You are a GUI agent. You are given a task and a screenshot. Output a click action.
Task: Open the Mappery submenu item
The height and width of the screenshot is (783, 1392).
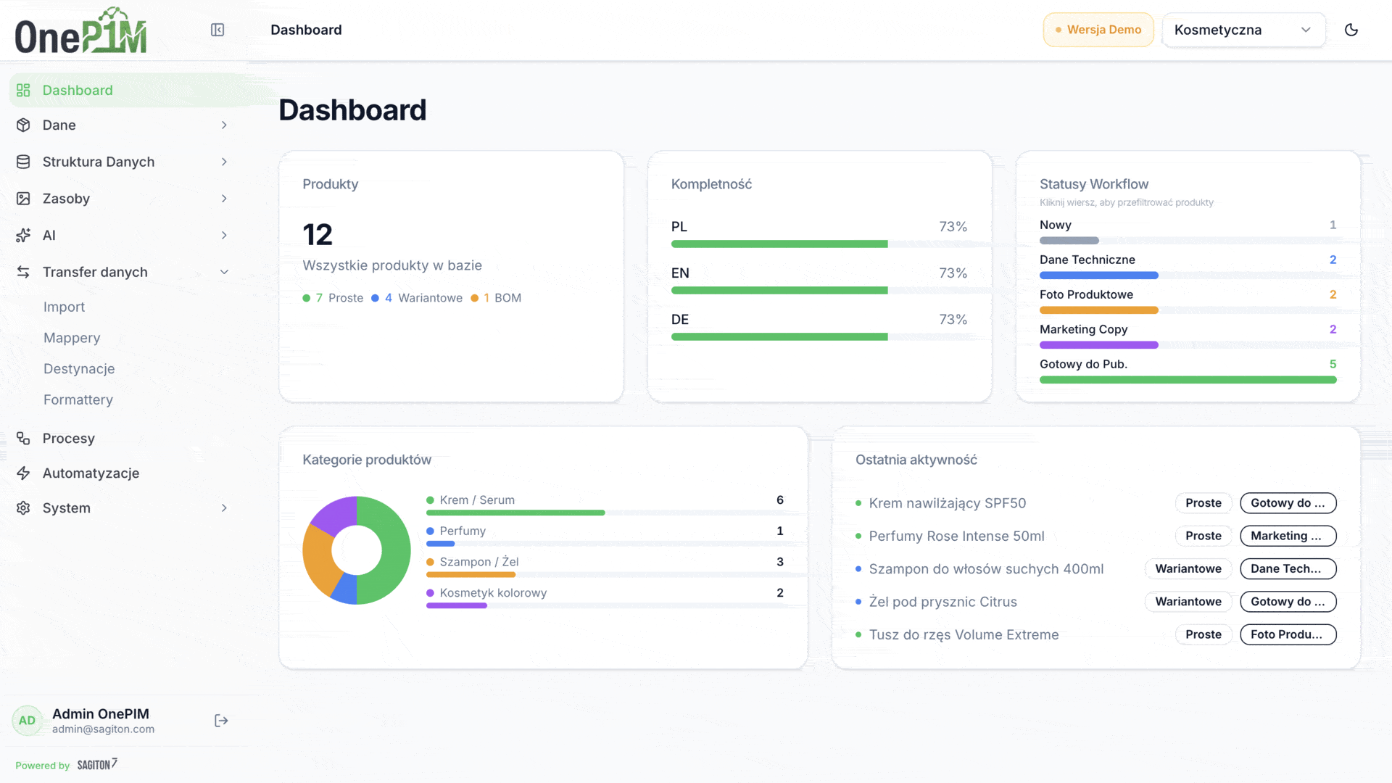pyautogui.click(x=72, y=338)
